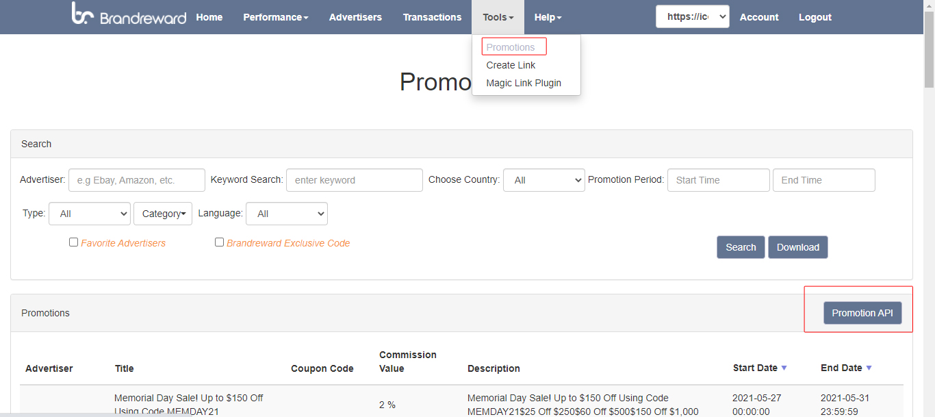Open the site URL selector in navbar
Image resolution: width=935 pixels, height=417 pixels.
pyautogui.click(x=692, y=17)
